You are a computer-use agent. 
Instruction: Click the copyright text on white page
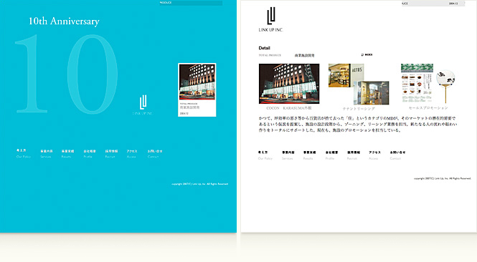pyautogui.click(x=443, y=178)
